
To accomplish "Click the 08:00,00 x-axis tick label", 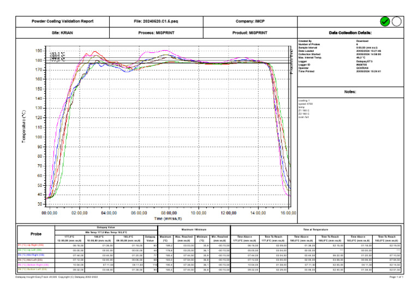I will [x=169, y=213].
